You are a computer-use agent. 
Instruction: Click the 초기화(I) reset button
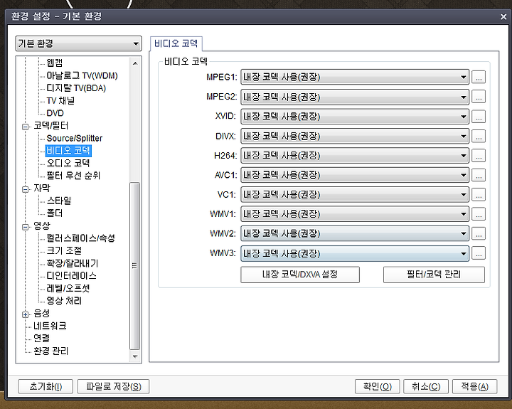[46, 387]
